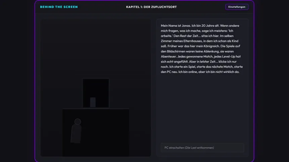The height and width of the screenshot is (162, 289).
Task: Click the story paragraph starting 'Mein Name ist Jonas'
Action: pos(202,49)
